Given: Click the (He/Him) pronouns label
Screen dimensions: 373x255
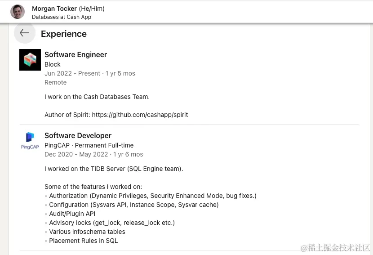Looking at the screenshot, I should click(92, 9).
